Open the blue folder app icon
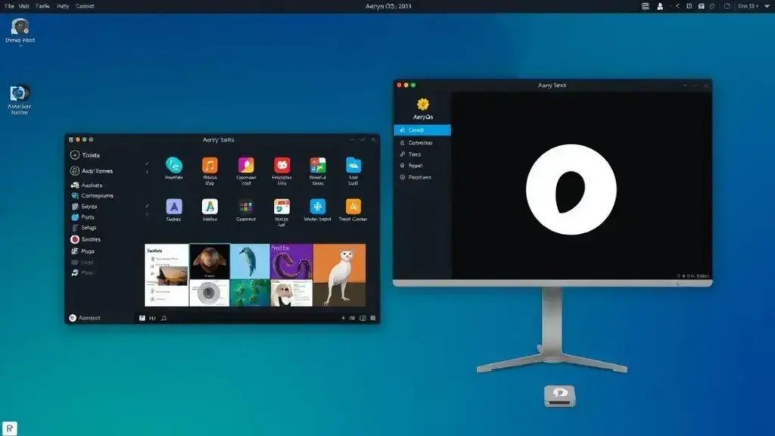Screen dimensions: 775x436 (x=353, y=165)
